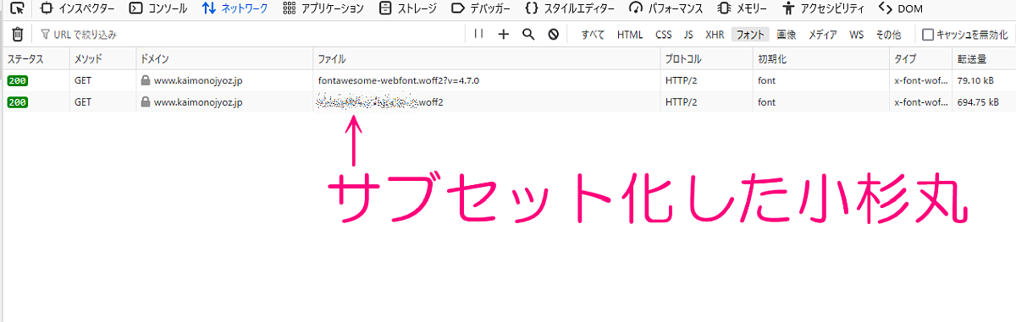The height and width of the screenshot is (322, 1016).
Task: Filter requests by 画像 (Images)
Action: pyautogui.click(x=786, y=35)
